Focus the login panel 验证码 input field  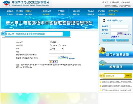click(114, 33)
